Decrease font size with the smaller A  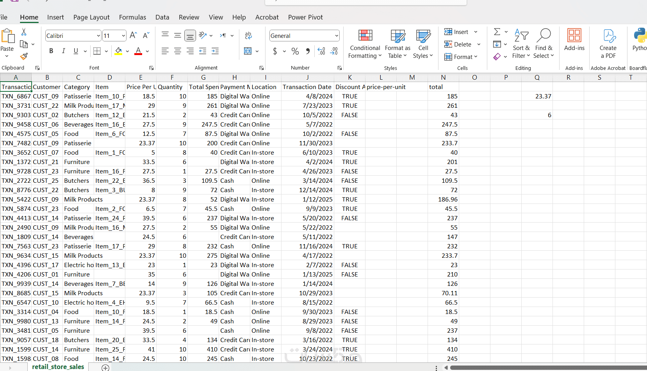click(x=146, y=36)
